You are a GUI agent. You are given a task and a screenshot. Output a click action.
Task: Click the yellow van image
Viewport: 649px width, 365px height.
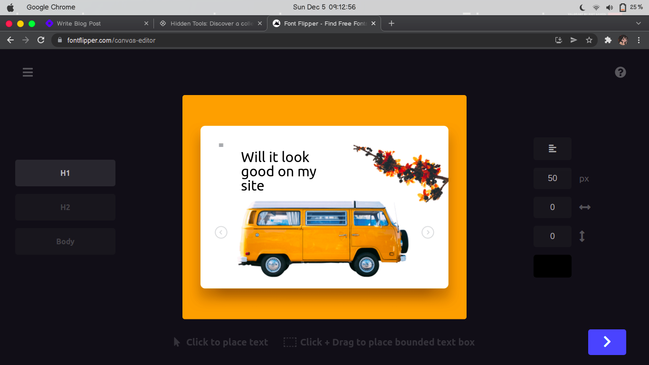(x=323, y=239)
